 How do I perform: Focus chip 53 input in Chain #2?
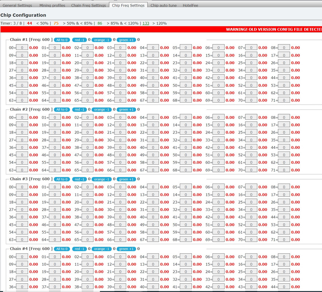(284, 155)
